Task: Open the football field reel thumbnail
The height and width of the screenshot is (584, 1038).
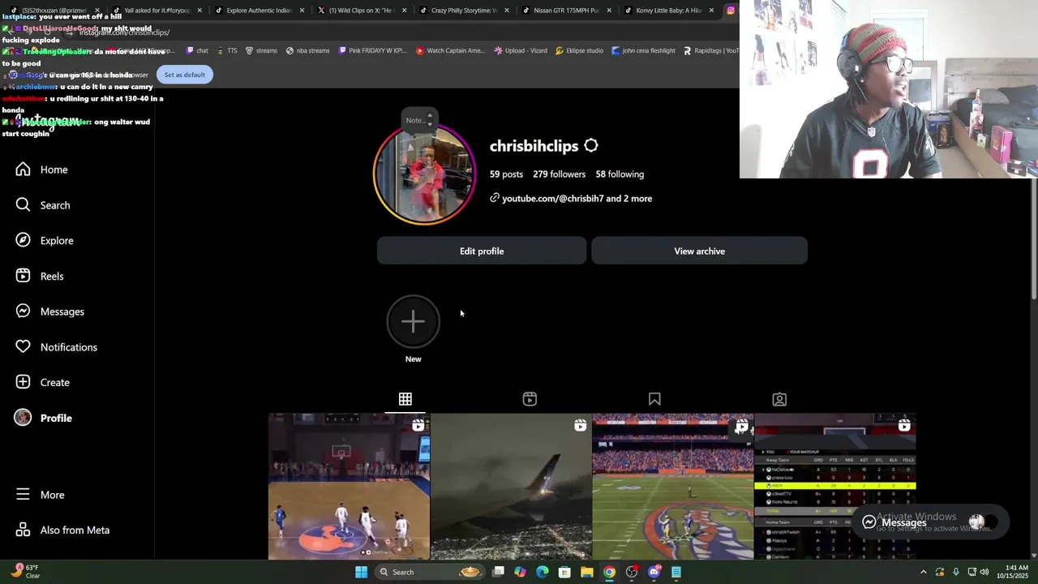Action: click(x=673, y=487)
